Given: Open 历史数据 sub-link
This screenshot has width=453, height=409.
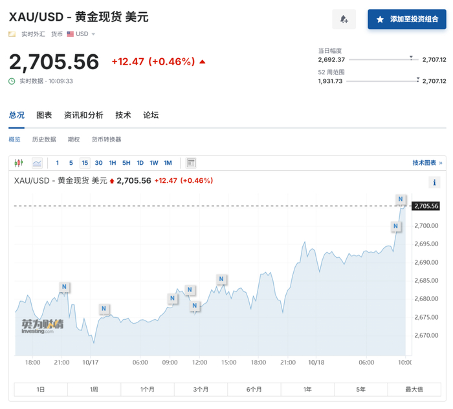Looking at the screenshot, I should coord(44,140).
